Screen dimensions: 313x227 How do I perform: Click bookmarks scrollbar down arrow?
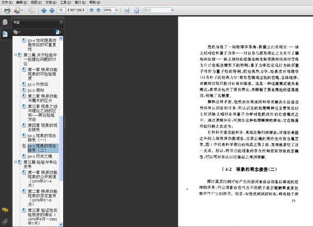61,224
